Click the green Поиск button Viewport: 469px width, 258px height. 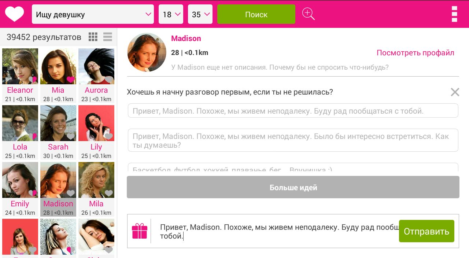256,14
